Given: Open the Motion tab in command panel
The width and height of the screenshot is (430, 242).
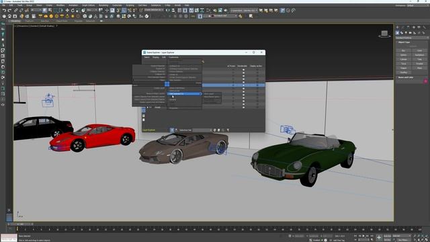Looking at the screenshot, I should (x=414, y=27).
